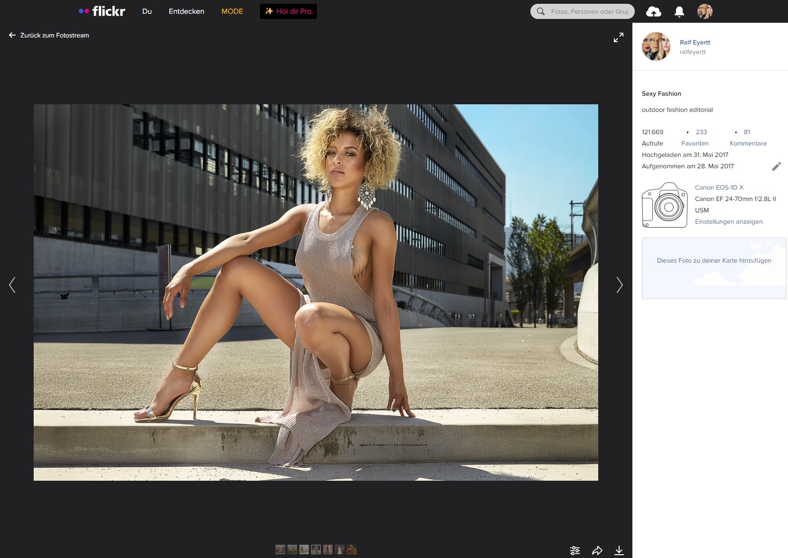Open photo adjustment sliders icon

[575, 550]
